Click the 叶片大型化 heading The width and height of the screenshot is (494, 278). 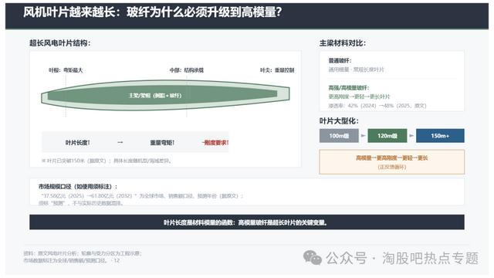click(x=339, y=121)
